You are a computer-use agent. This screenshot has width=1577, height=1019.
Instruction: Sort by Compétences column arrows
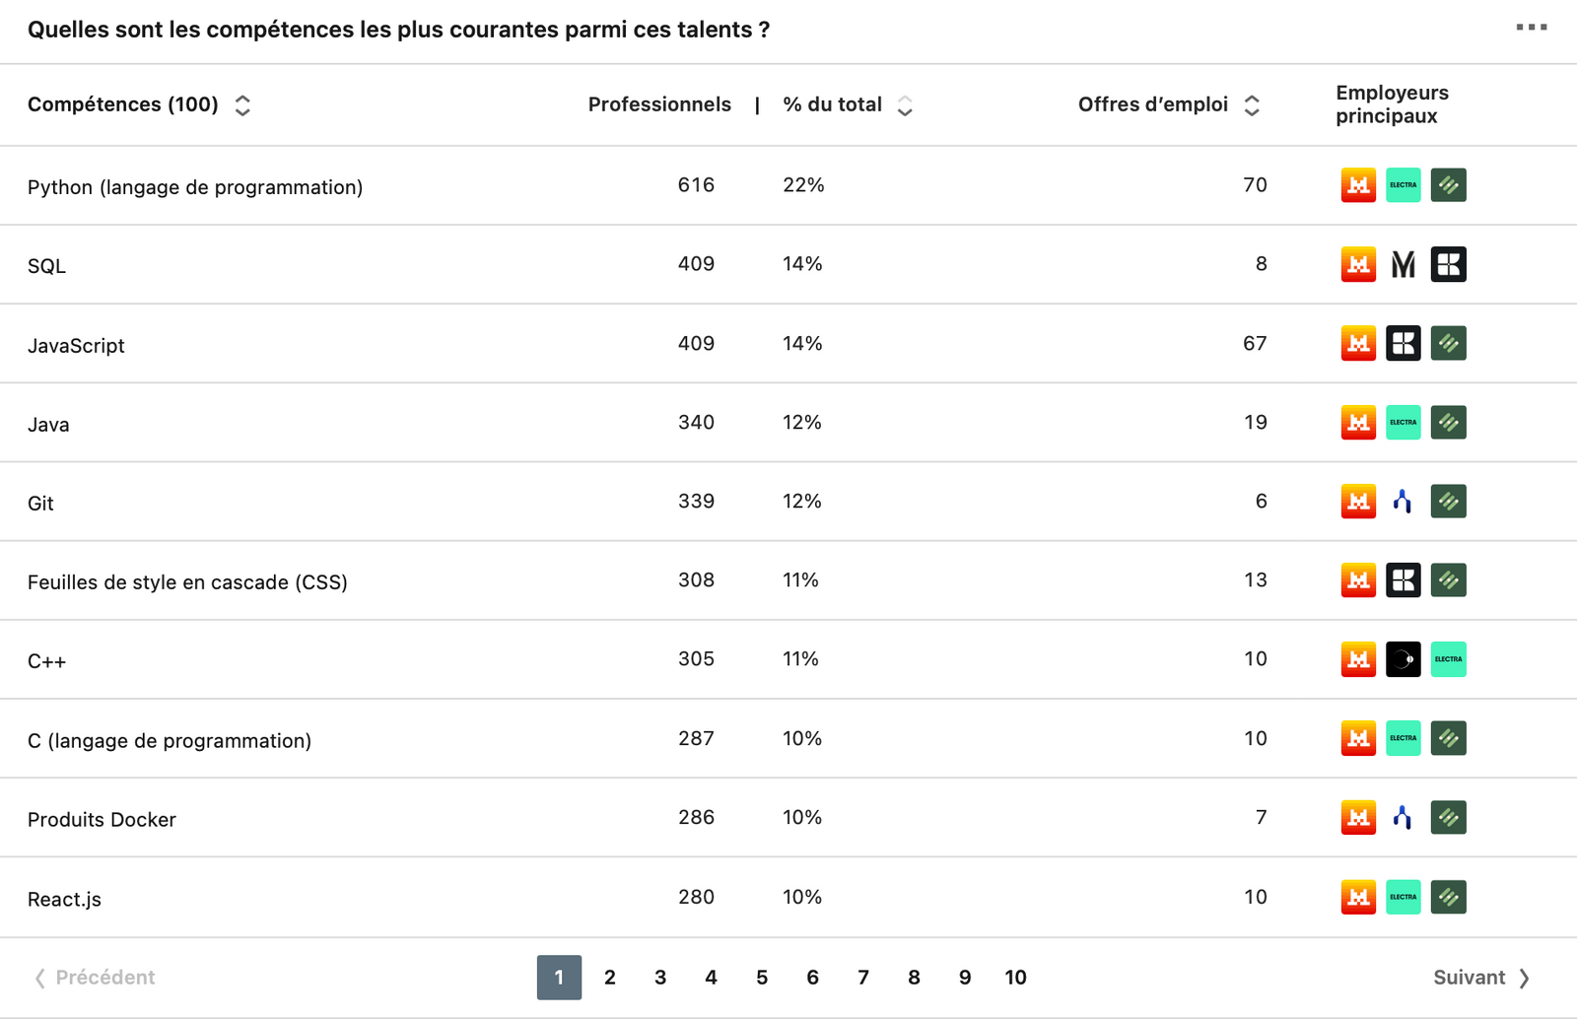[x=242, y=105]
